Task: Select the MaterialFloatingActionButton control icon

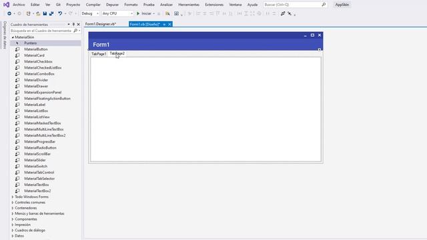Action: [17, 99]
